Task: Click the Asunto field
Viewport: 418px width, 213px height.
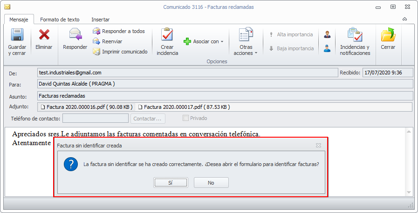Action: coord(225,96)
